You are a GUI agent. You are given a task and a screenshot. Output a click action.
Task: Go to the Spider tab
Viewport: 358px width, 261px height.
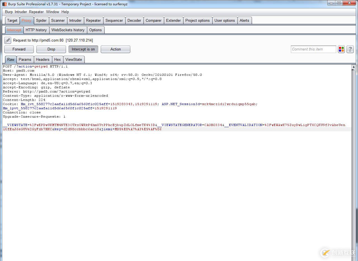click(41, 21)
